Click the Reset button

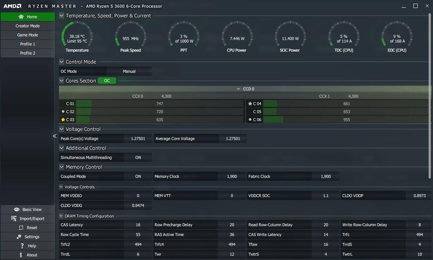[28, 228]
